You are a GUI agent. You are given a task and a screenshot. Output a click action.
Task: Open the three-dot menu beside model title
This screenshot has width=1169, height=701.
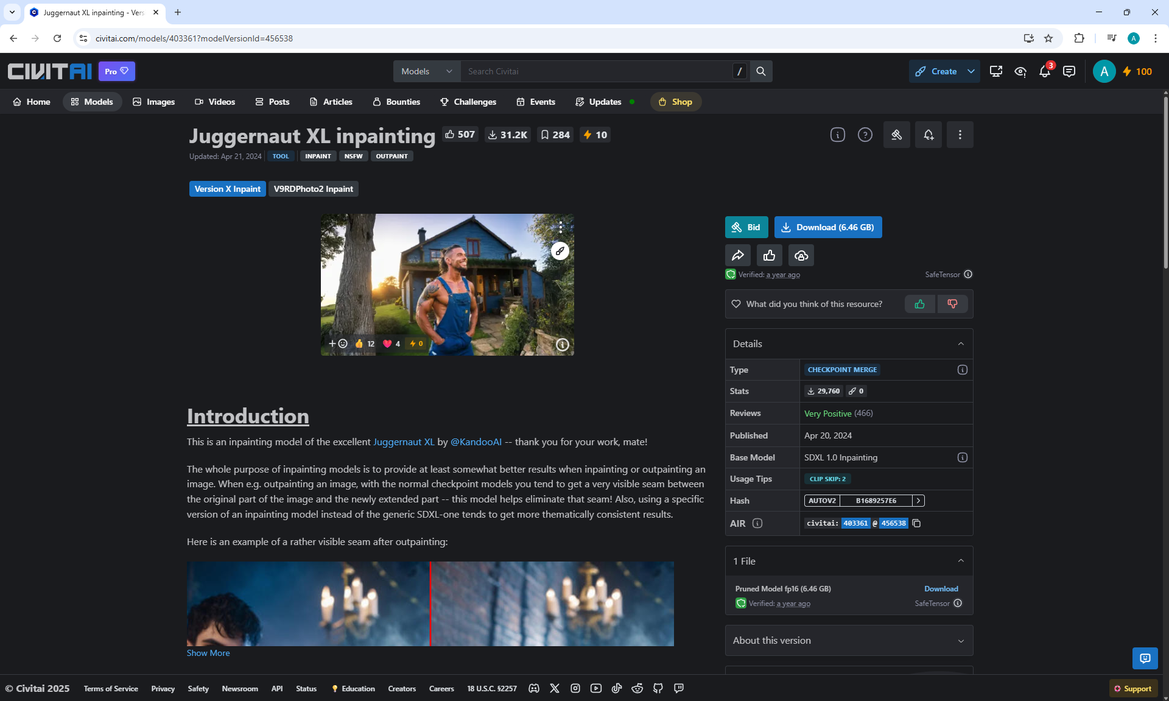tap(960, 135)
